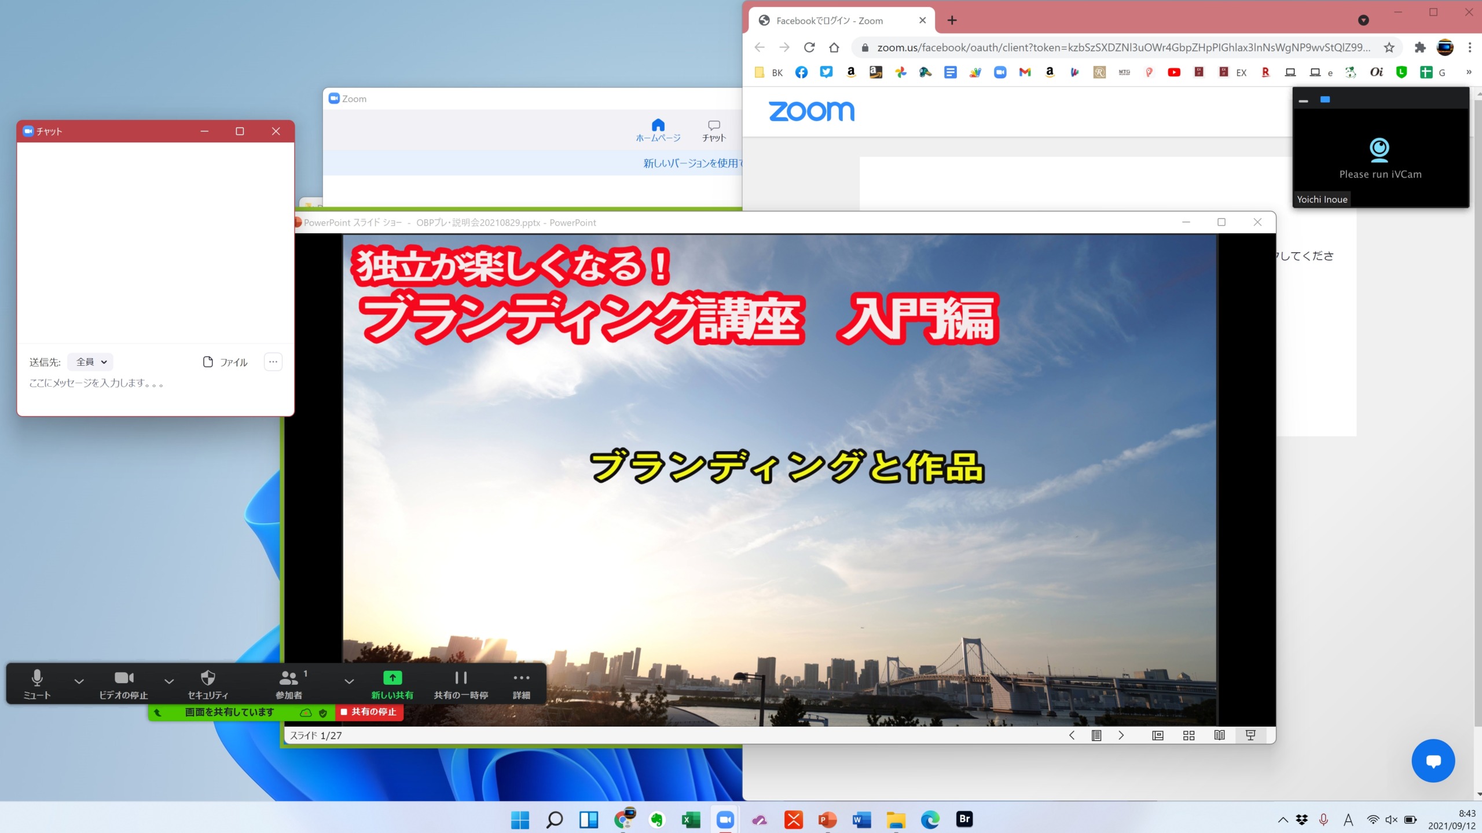Switch to Reading view in PowerPoint
Screen dimensions: 1482x833
pyautogui.click(x=1220, y=735)
